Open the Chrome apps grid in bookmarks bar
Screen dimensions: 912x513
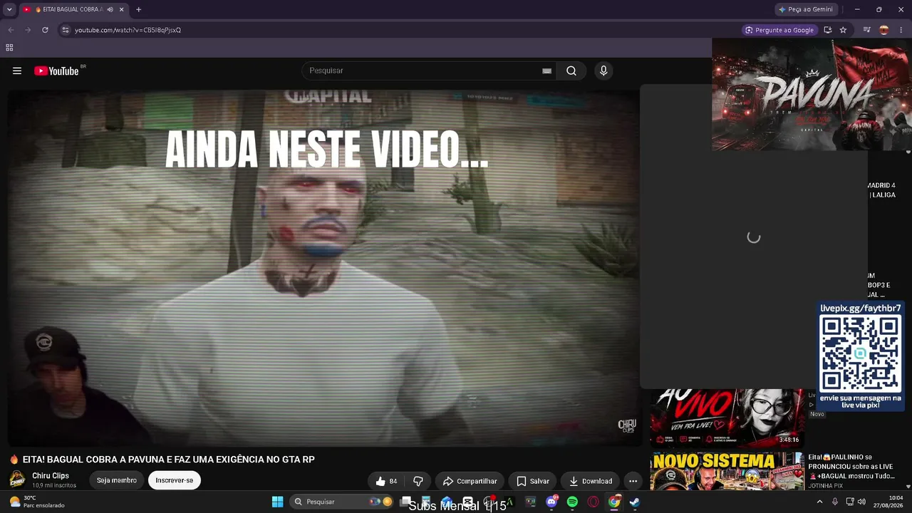coord(9,48)
